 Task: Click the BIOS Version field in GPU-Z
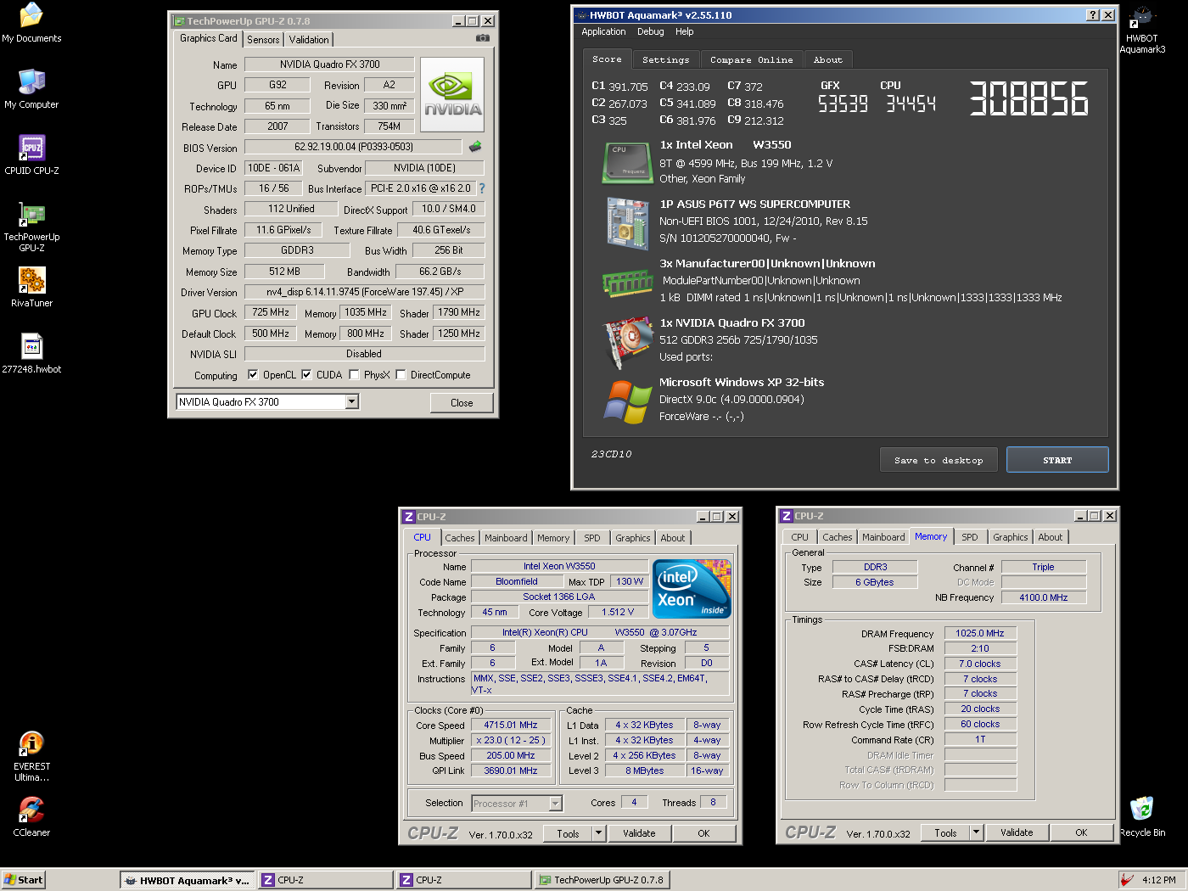[x=353, y=147]
